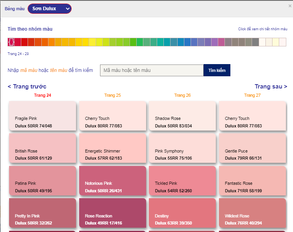Select the bright green color group in strip
Image resolution: width=293 pixels, height=232 pixels.
[x=133, y=42]
